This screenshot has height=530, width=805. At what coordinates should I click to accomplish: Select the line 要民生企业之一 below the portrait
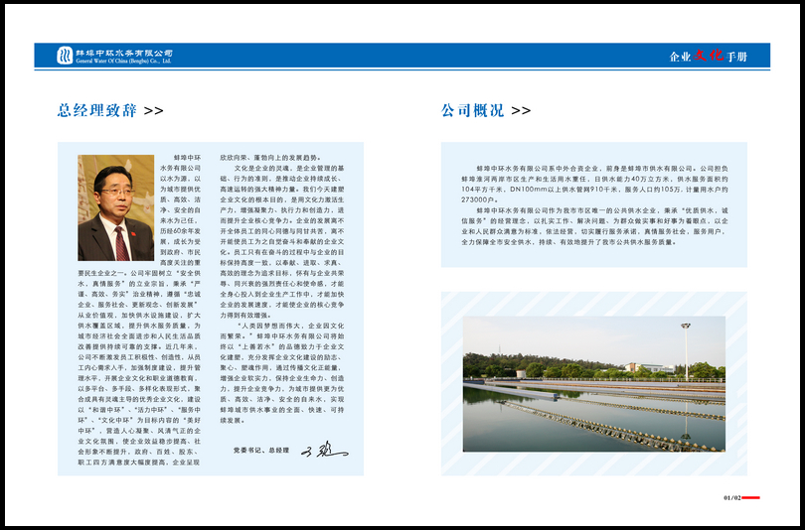click(139, 273)
